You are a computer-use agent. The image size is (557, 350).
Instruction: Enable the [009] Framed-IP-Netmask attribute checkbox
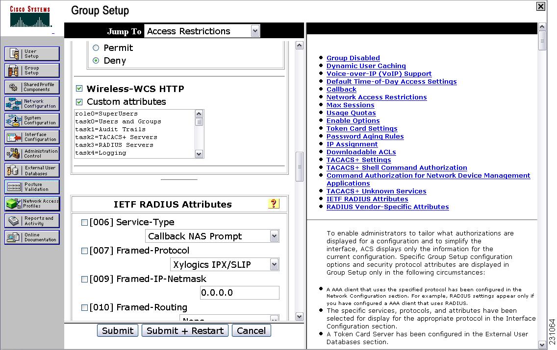[x=84, y=280]
